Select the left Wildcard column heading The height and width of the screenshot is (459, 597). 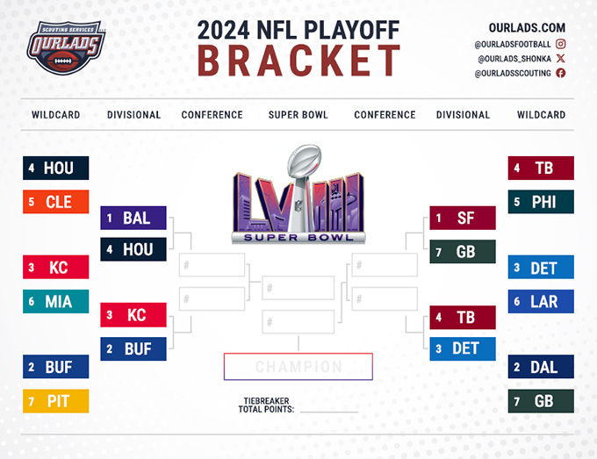56,115
